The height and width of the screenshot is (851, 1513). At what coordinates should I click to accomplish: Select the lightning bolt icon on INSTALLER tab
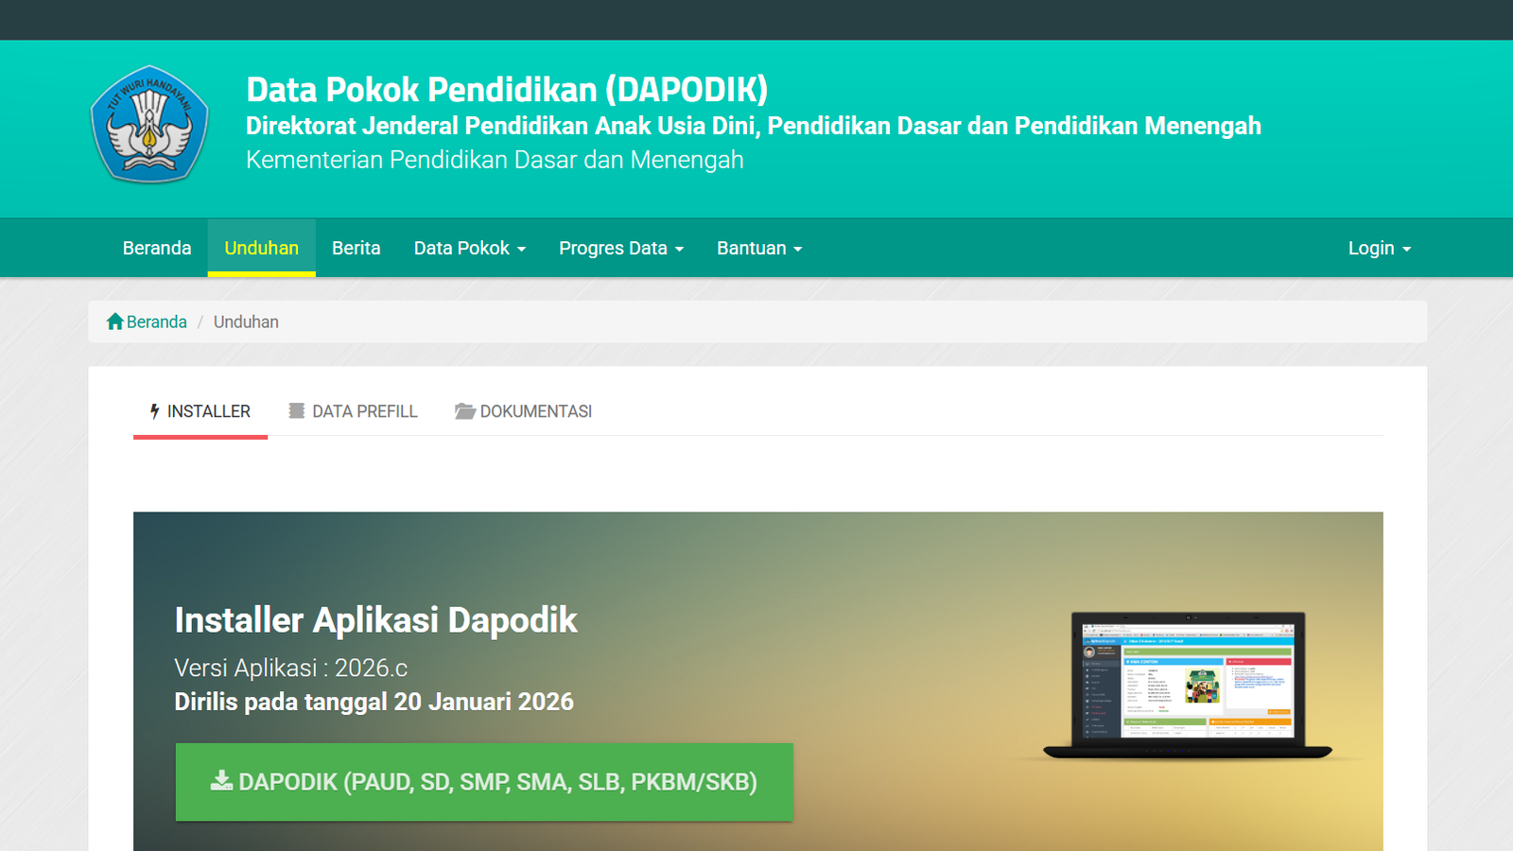154,410
